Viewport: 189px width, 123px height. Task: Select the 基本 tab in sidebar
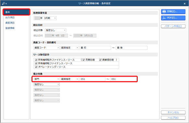click(16, 12)
